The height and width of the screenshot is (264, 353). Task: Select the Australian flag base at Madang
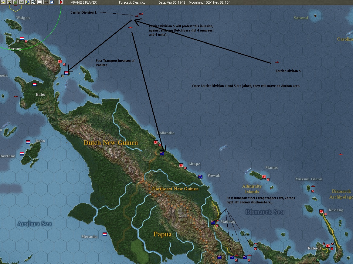click(213, 222)
